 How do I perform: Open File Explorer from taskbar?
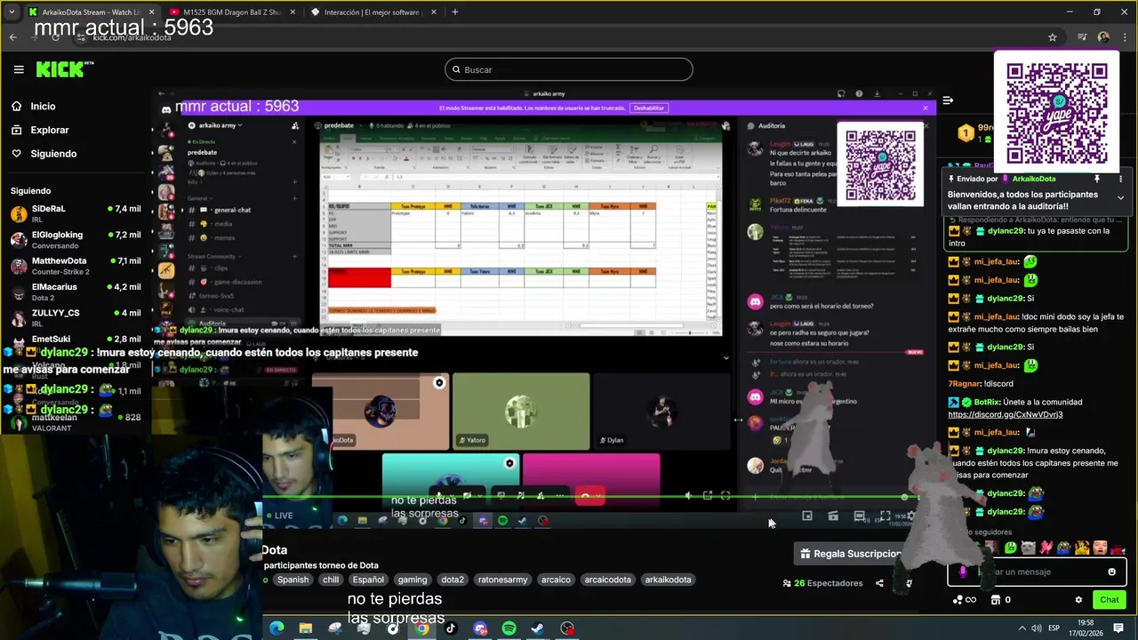point(306,628)
